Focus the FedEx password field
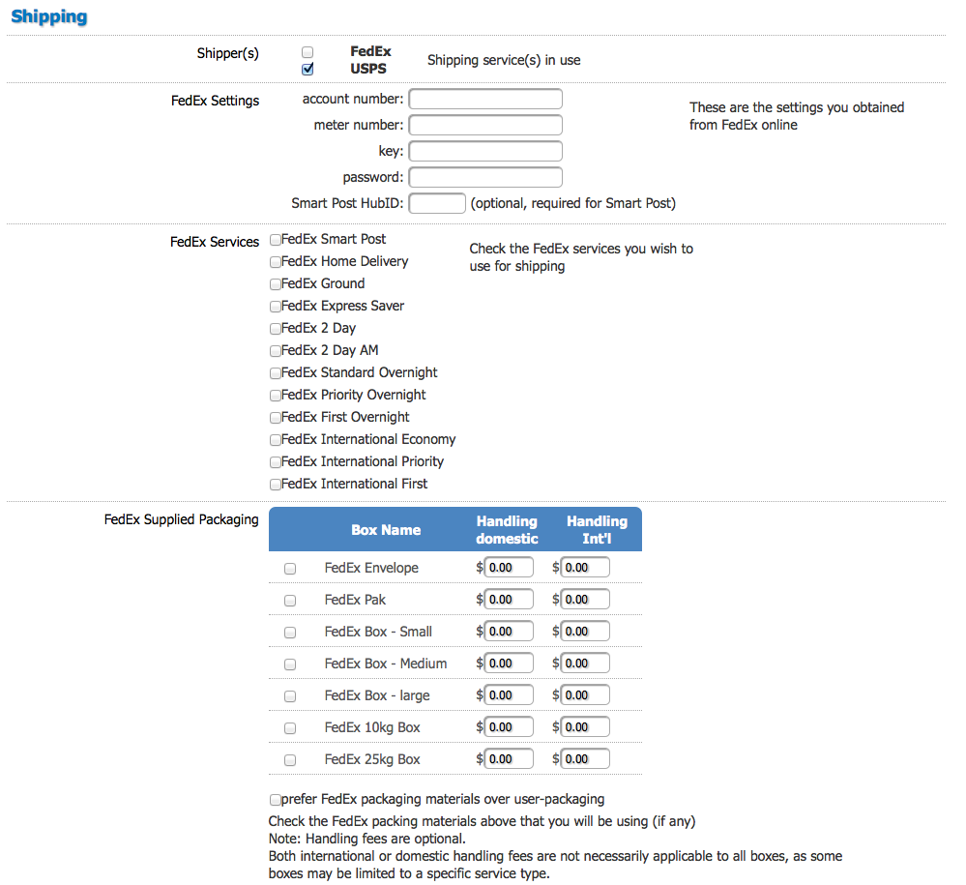Screen dimensions: 966x885 point(485,177)
